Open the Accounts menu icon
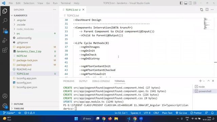 [5, 96]
